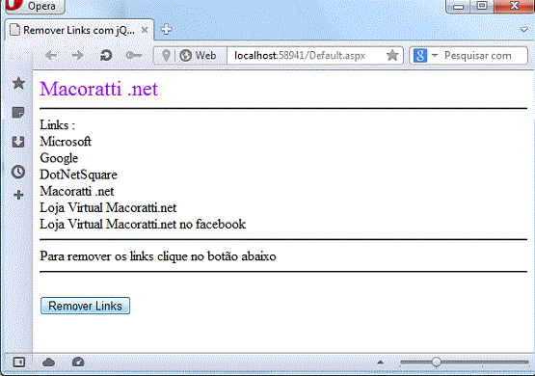
Task: Close the Remover Links tab
Action: pyautogui.click(x=145, y=30)
